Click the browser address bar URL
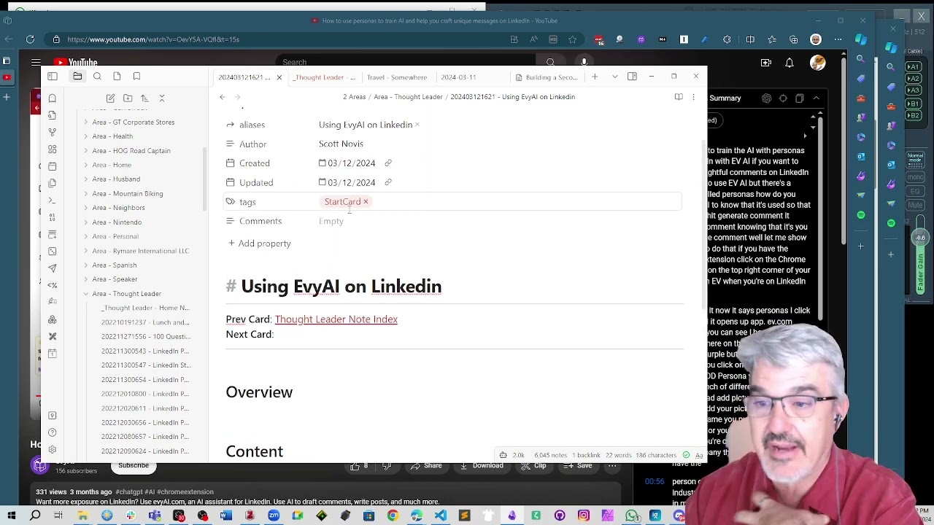 pyautogui.click(x=153, y=39)
